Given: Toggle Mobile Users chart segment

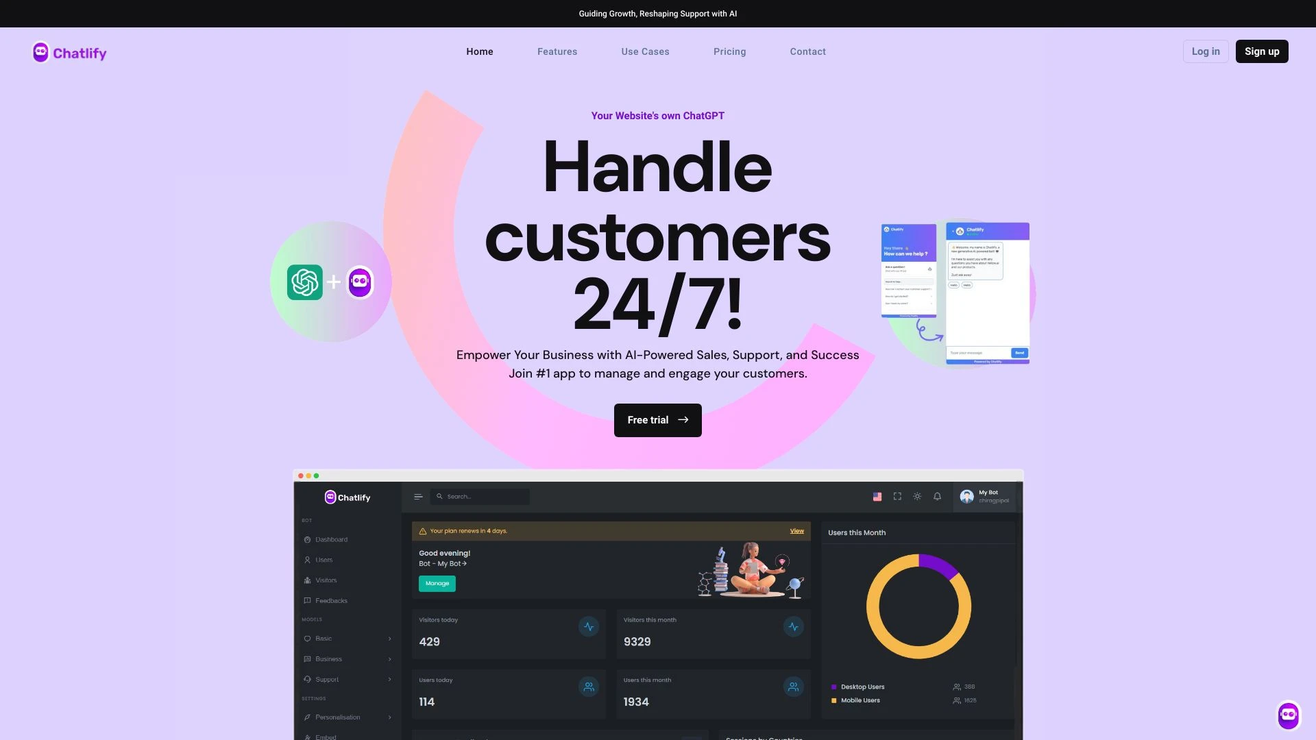Looking at the screenshot, I should 860,701.
